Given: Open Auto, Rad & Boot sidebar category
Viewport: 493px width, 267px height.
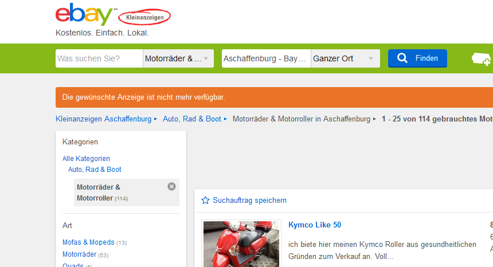Looking at the screenshot, I should point(95,170).
